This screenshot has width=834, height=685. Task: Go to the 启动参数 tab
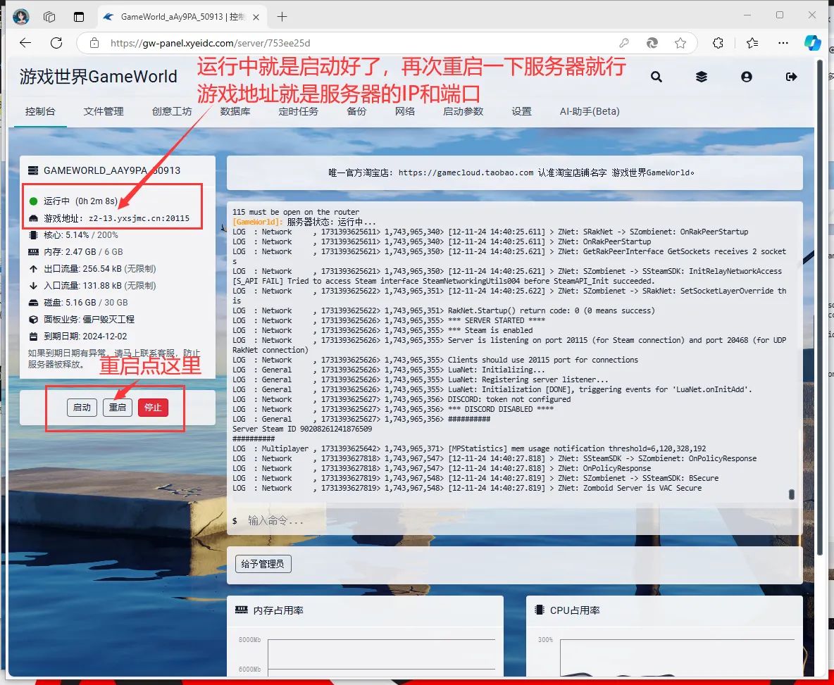pos(463,111)
